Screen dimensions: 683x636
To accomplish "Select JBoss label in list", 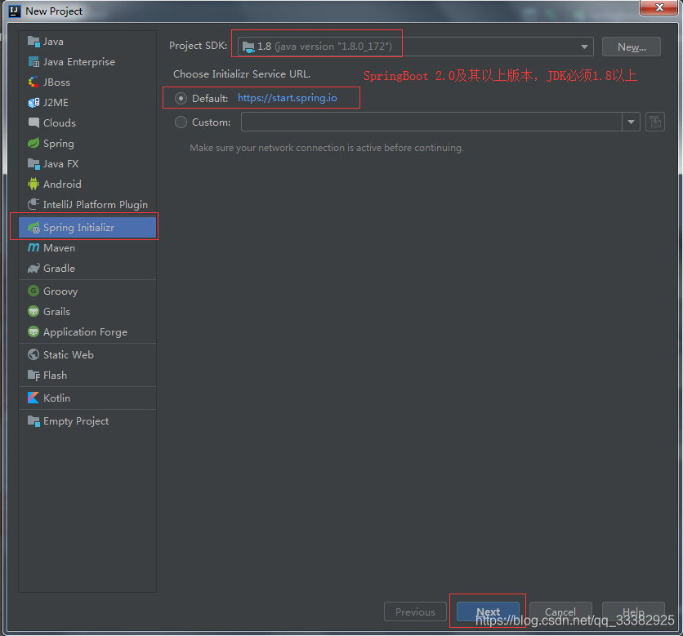I will (56, 82).
